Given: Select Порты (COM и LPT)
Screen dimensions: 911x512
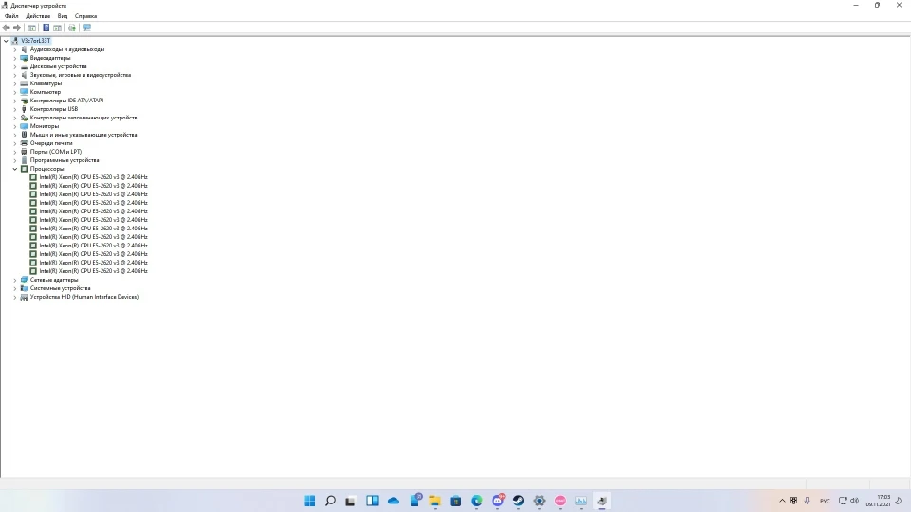Looking at the screenshot, I should coord(56,152).
